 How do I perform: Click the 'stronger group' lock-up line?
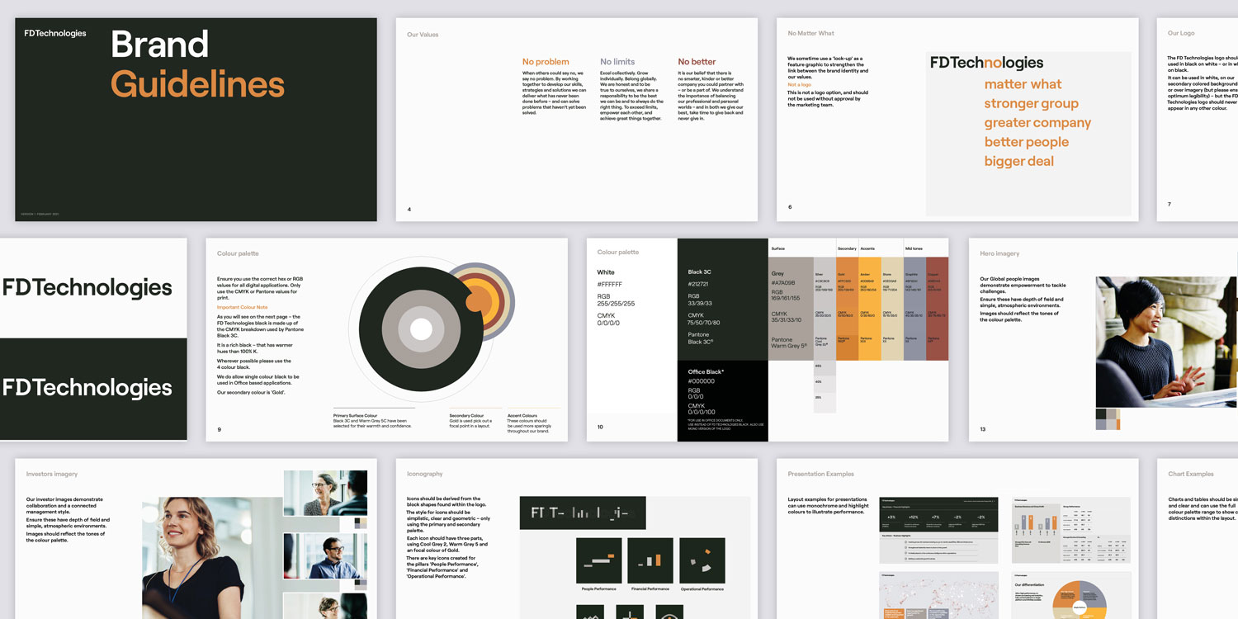1031,104
